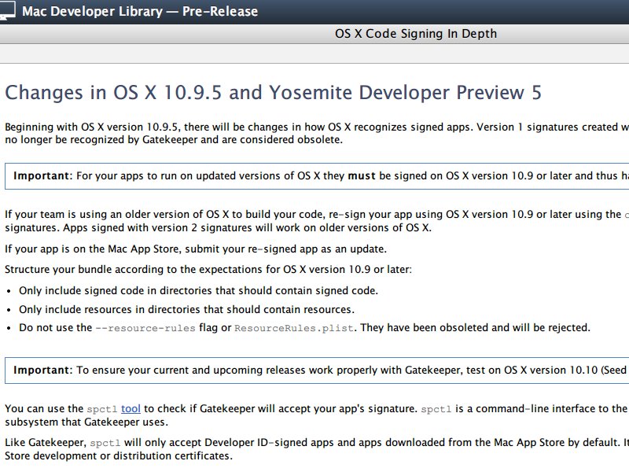This screenshot has height=472, width=629.
Task: Click the Important note about testing with Gatekeeper
Action: click(x=317, y=370)
